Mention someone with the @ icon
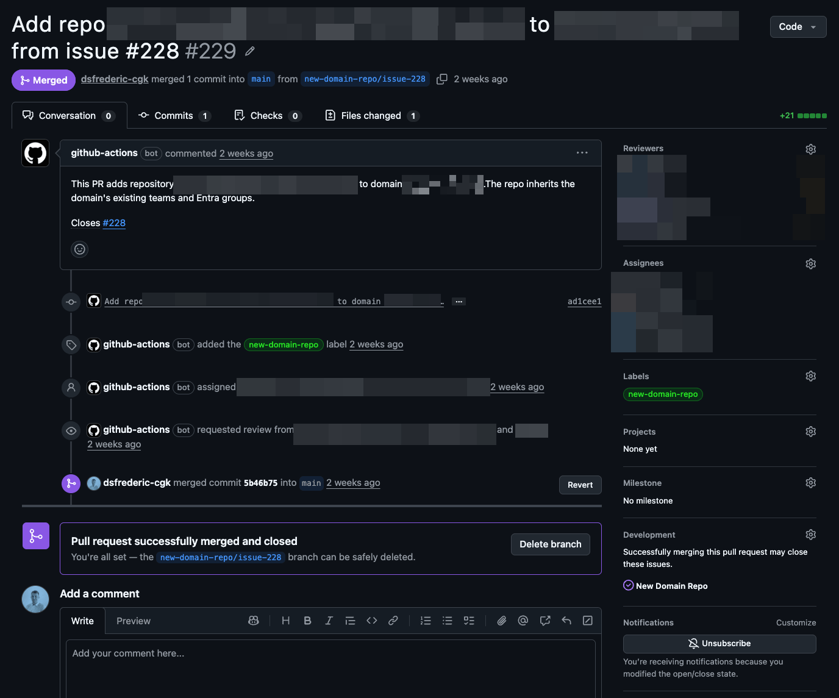This screenshot has height=698, width=839. pos(523,620)
